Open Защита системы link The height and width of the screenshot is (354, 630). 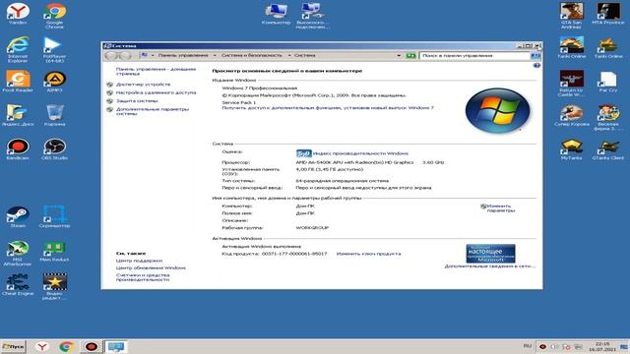coord(137,100)
